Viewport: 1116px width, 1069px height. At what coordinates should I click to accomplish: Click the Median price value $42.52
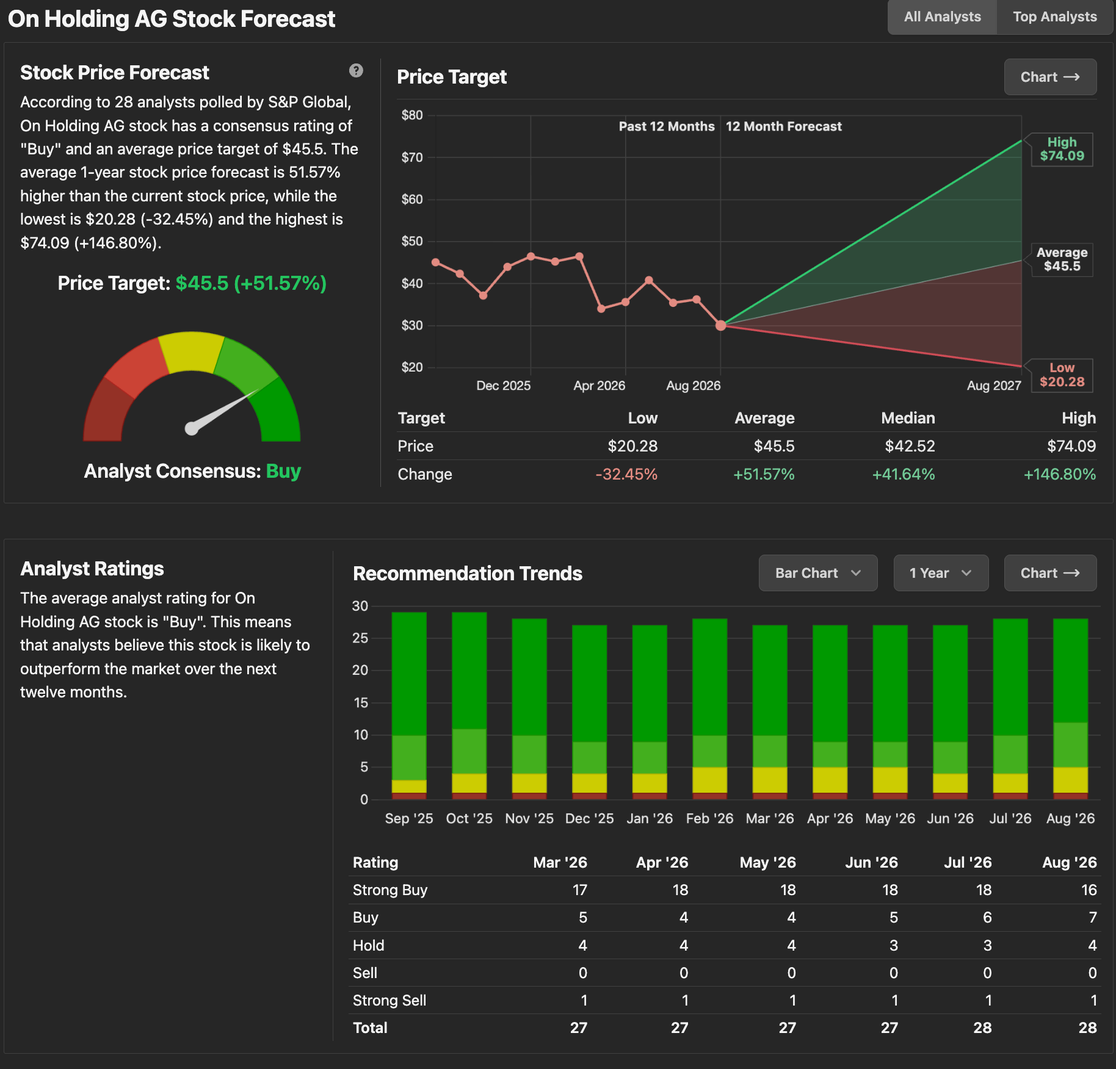(x=910, y=446)
